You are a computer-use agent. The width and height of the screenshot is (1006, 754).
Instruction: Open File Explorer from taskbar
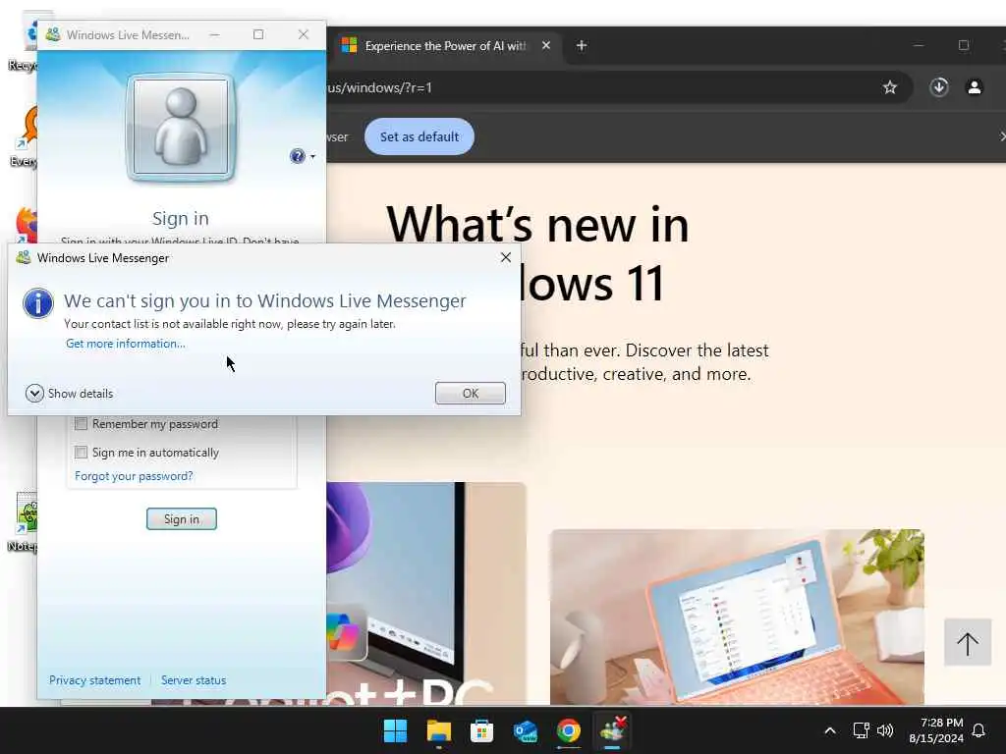(x=439, y=730)
